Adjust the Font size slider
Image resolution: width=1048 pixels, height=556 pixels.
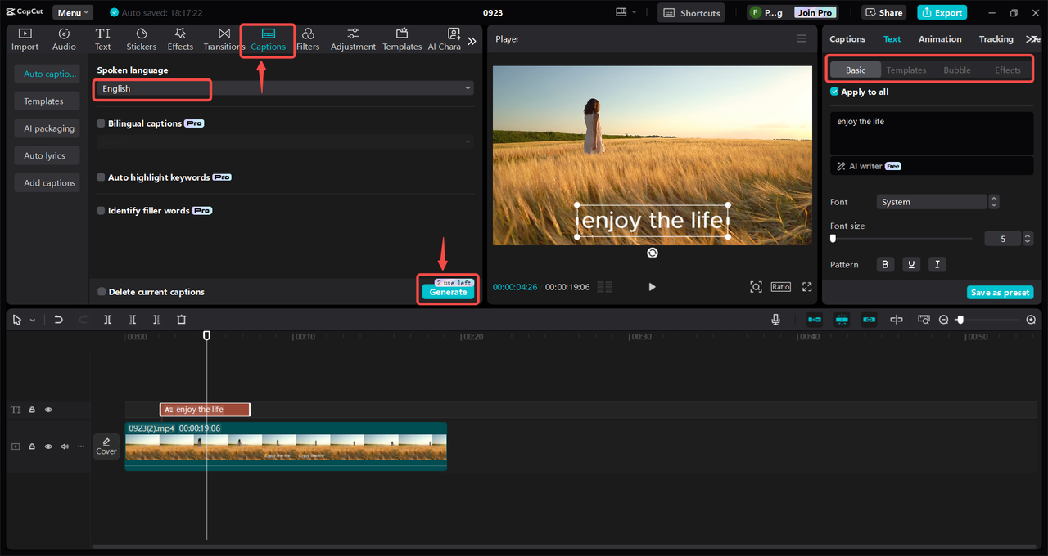(x=901, y=239)
